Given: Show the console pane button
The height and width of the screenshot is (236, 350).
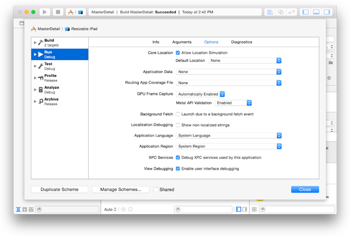Looking at the screenshot, I should tap(244, 209).
